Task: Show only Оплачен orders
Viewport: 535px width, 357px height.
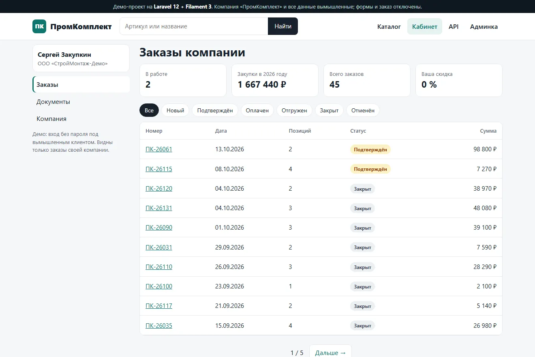Action: pyautogui.click(x=257, y=110)
